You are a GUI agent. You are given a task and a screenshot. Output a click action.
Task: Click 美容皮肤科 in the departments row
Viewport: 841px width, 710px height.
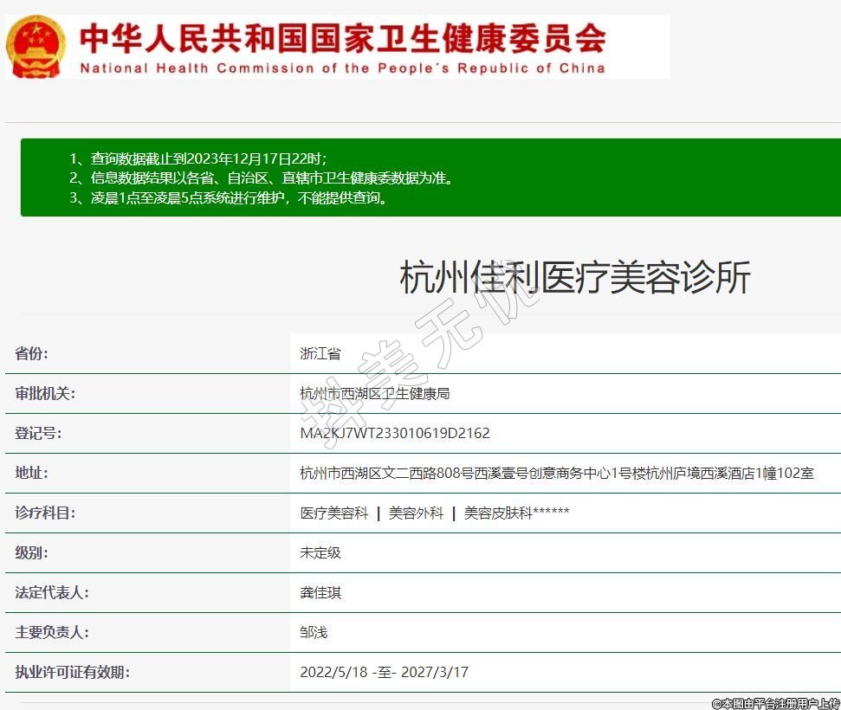(498, 513)
